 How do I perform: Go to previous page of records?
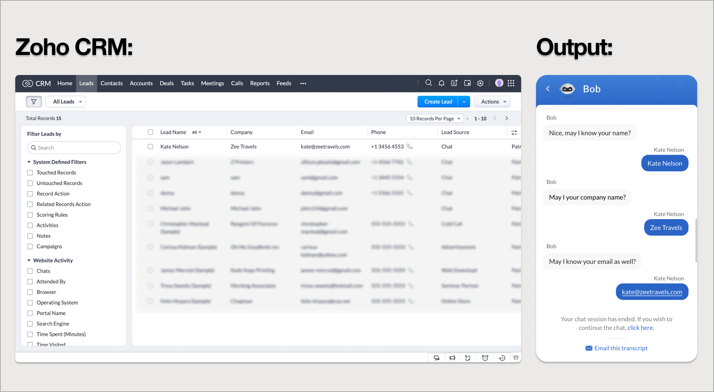pyautogui.click(x=495, y=118)
